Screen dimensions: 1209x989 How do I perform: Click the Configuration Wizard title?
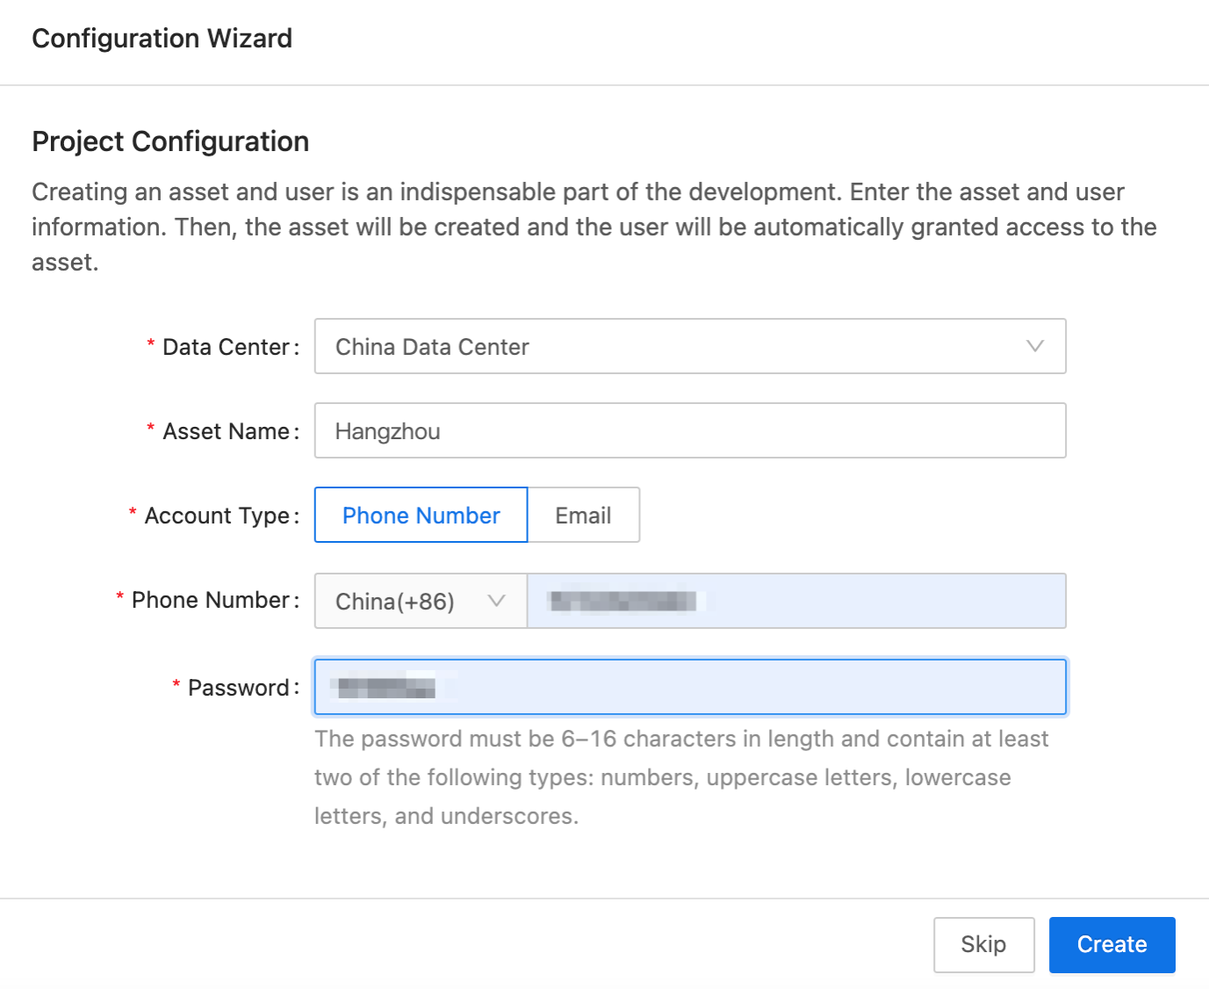click(162, 38)
